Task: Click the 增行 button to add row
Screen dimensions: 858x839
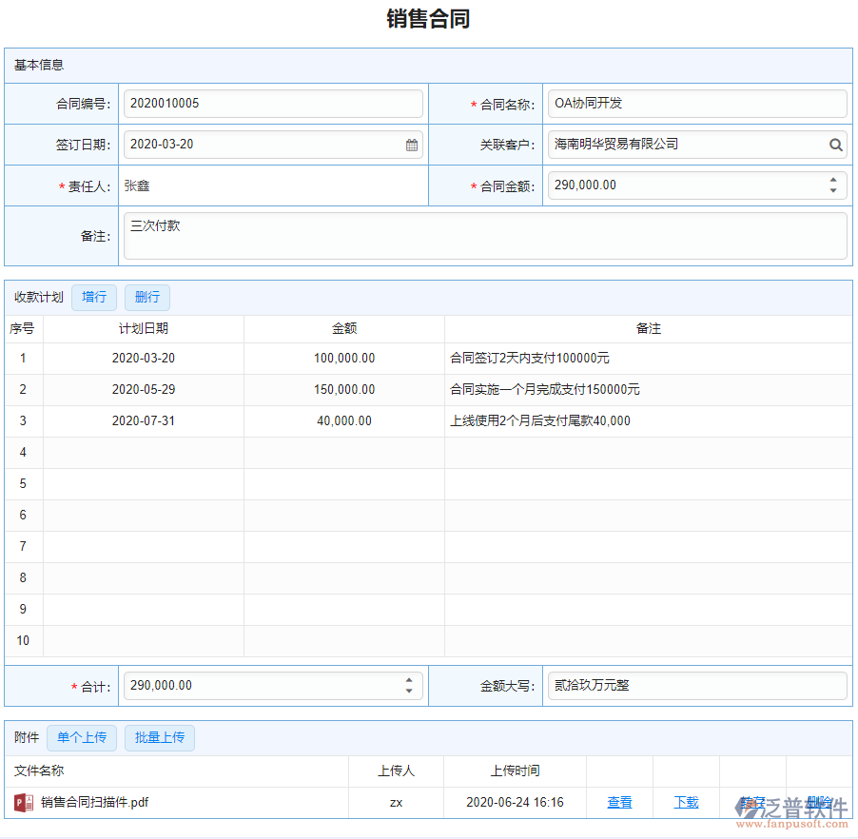Action: 94,298
